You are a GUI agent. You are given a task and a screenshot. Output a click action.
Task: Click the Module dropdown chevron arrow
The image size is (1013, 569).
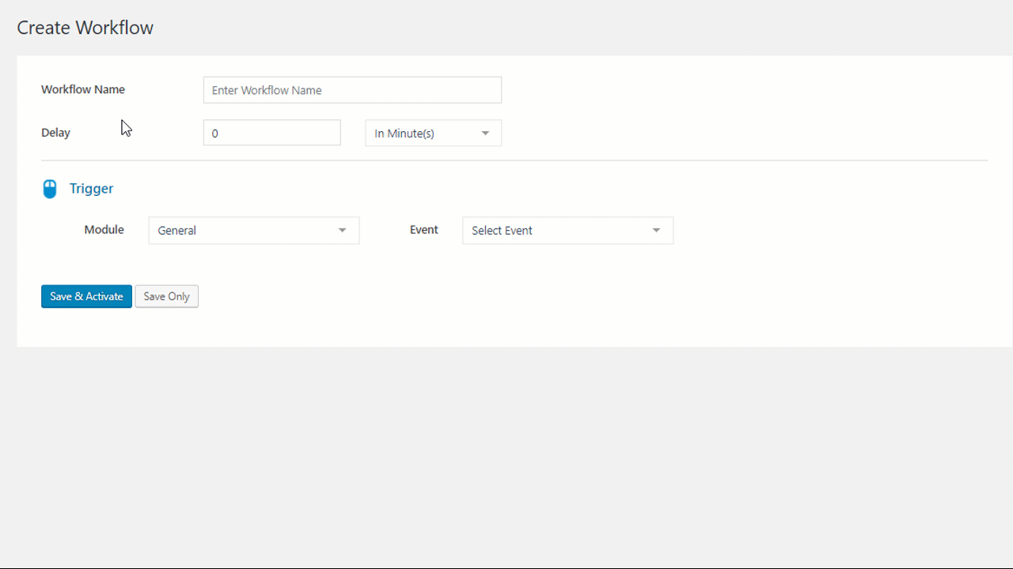[342, 230]
